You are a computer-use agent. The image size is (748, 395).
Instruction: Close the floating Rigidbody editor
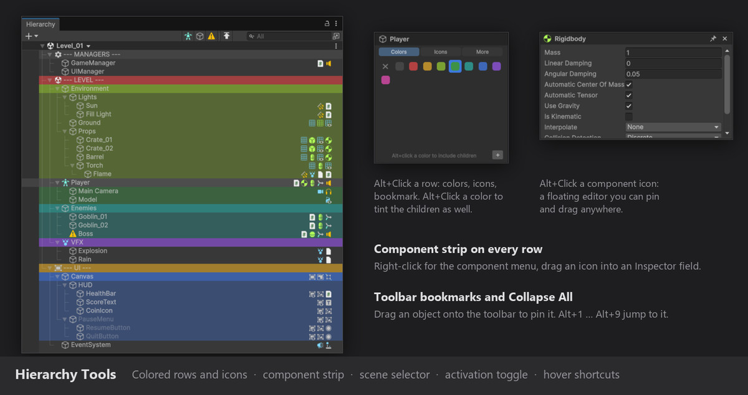[x=724, y=39]
